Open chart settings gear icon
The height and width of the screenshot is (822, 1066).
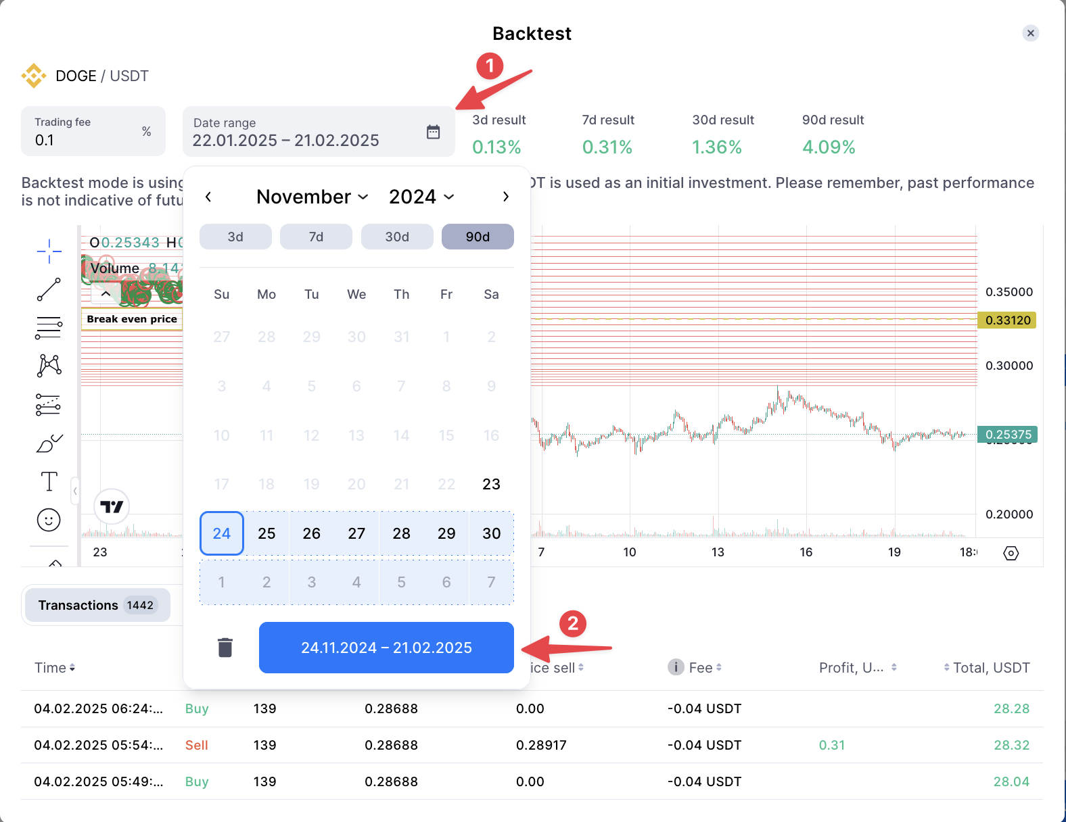[1011, 553]
